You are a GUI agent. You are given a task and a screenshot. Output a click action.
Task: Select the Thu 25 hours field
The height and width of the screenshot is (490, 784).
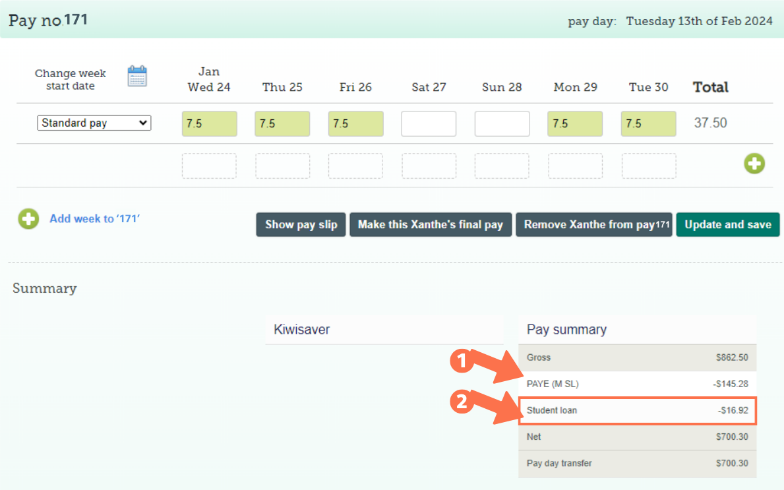point(282,124)
